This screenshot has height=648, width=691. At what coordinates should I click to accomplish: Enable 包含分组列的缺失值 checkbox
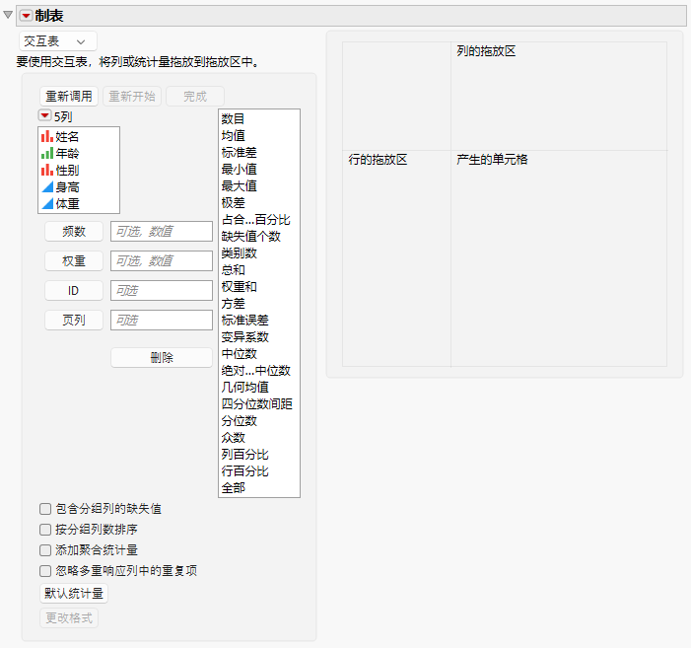tap(45, 509)
